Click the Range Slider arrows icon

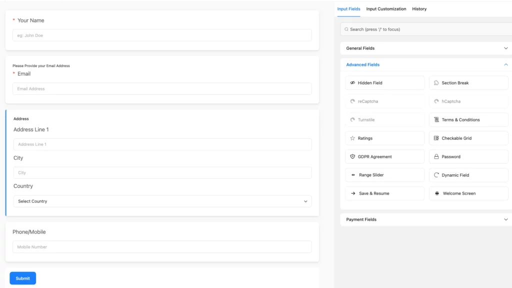(353, 175)
